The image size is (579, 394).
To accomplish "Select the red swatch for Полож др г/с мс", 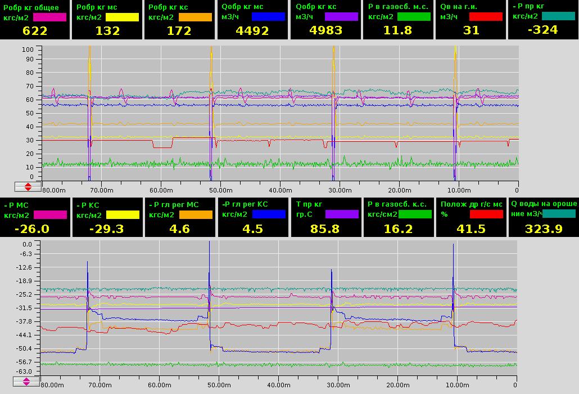I will click(x=486, y=214).
